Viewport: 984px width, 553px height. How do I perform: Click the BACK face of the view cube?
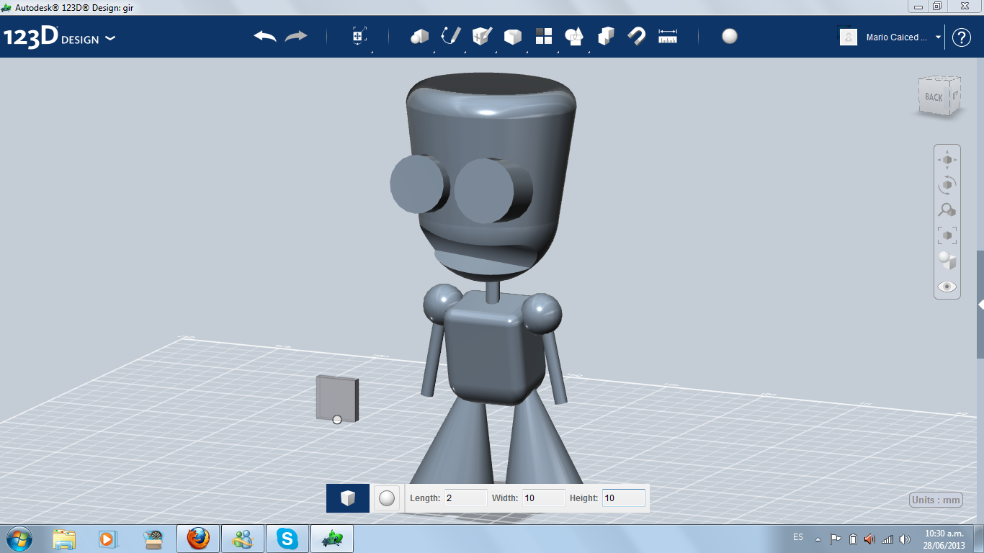pyautogui.click(x=934, y=97)
